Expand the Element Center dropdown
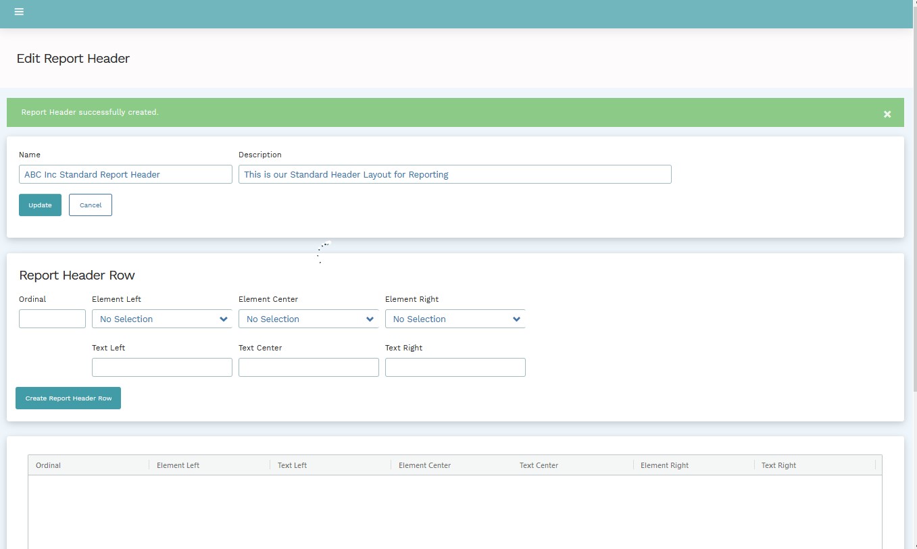 (308, 319)
